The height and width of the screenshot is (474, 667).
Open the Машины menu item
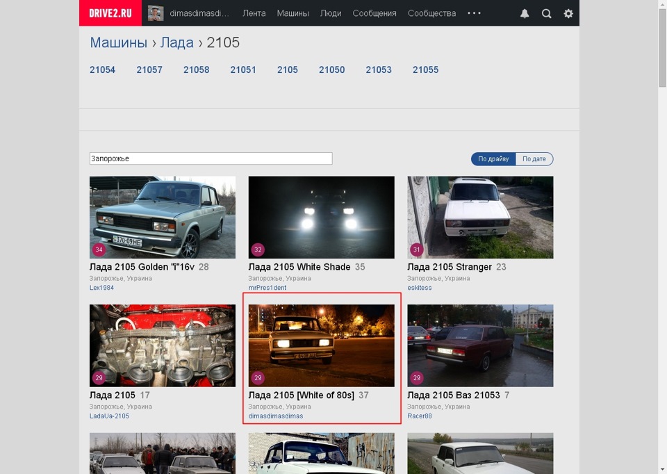tap(293, 13)
